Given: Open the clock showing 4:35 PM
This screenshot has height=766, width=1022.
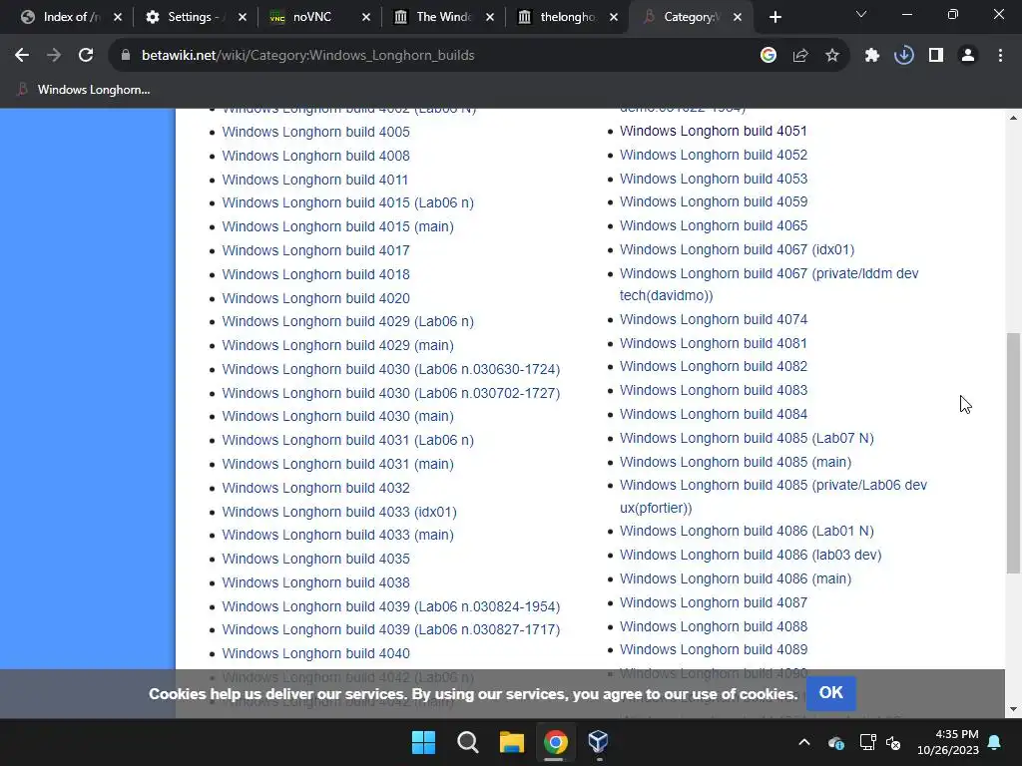Looking at the screenshot, I should (x=948, y=742).
